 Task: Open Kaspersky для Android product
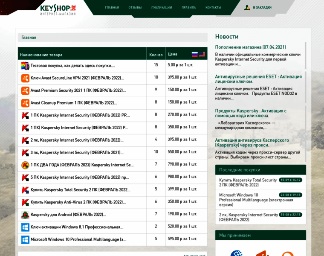[68, 215]
